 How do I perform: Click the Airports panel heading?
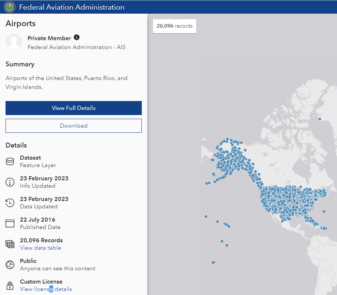click(x=21, y=23)
